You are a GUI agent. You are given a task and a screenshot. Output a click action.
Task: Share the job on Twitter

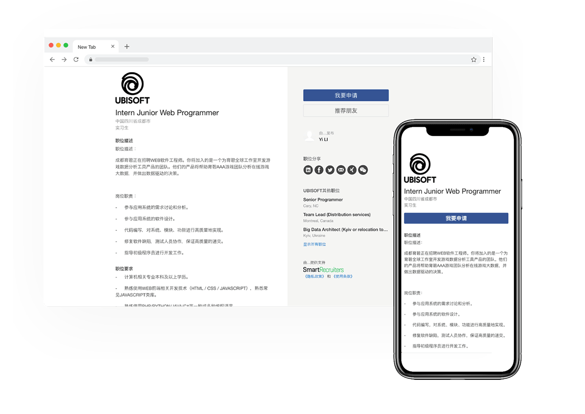(x=330, y=169)
